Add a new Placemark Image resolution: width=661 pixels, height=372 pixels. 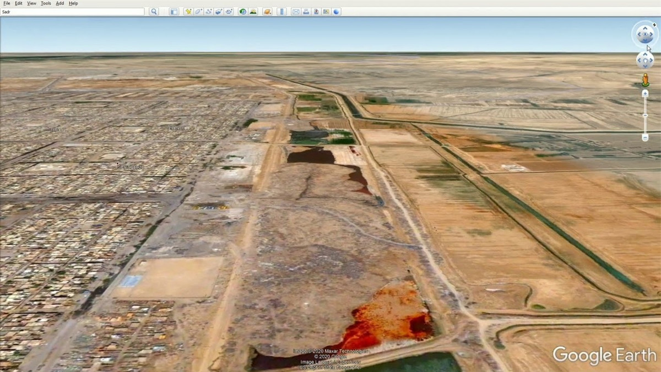(188, 11)
